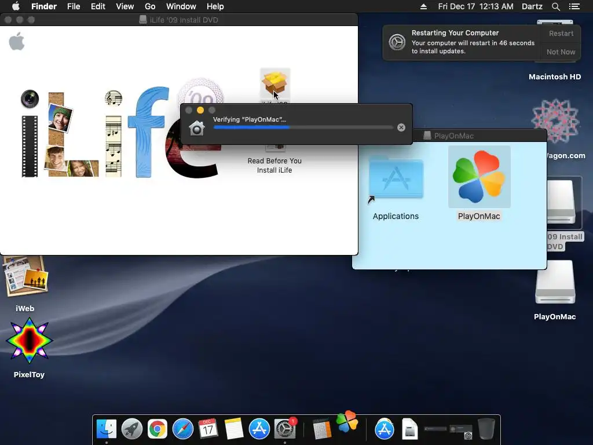The width and height of the screenshot is (593, 445).
Task: Click the date and time in menu bar
Action: (x=476, y=6)
